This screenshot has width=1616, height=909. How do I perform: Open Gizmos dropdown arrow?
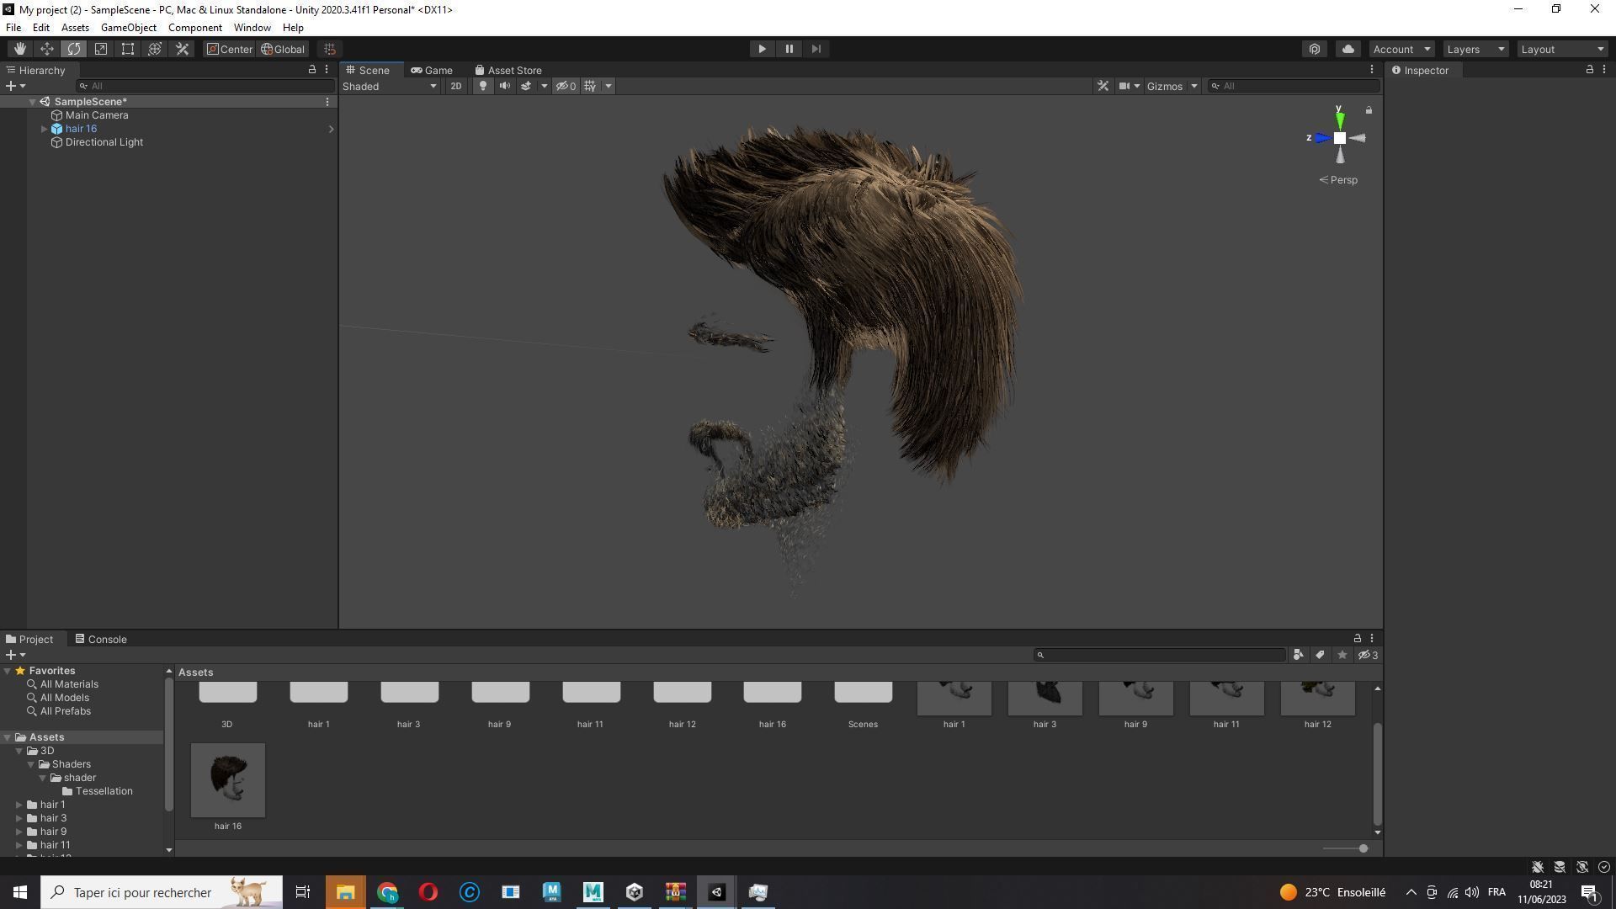pyautogui.click(x=1193, y=86)
